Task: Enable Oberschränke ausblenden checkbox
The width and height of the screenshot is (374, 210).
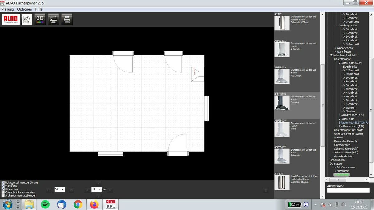Action: click(3, 192)
